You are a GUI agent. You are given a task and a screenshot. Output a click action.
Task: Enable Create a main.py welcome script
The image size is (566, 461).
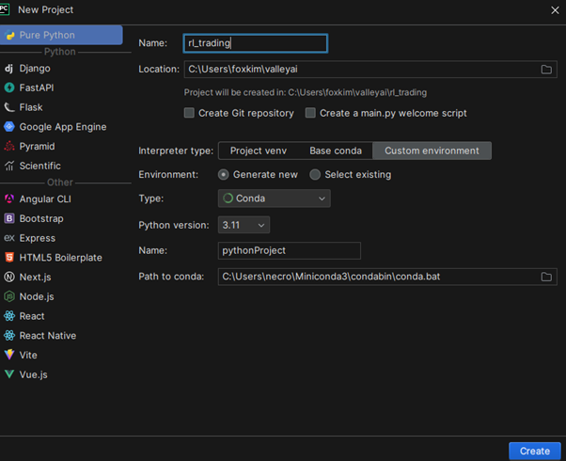pyautogui.click(x=310, y=113)
